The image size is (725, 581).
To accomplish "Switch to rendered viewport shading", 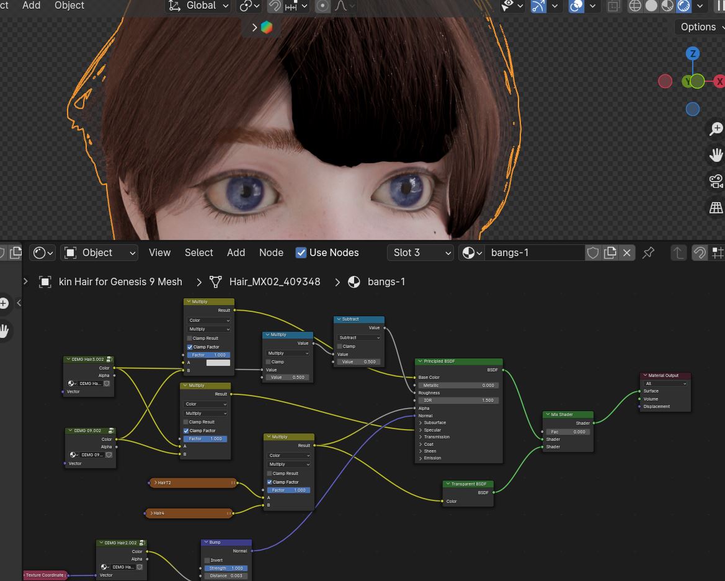I will 683,6.
